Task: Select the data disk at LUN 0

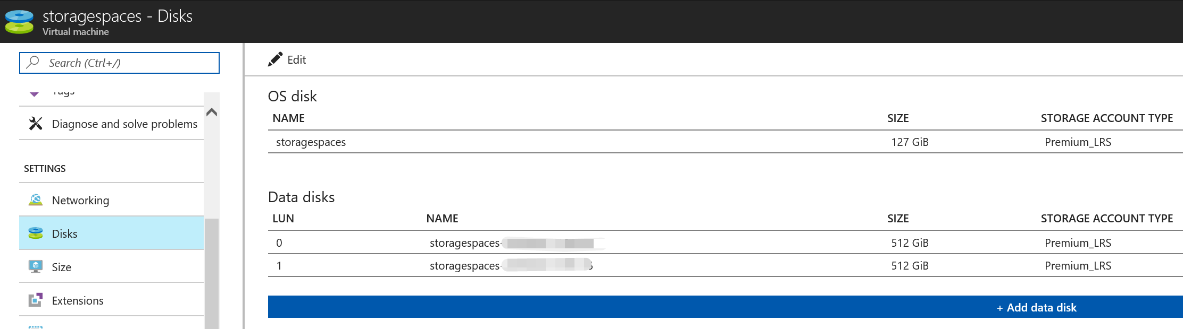Action: [x=464, y=243]
